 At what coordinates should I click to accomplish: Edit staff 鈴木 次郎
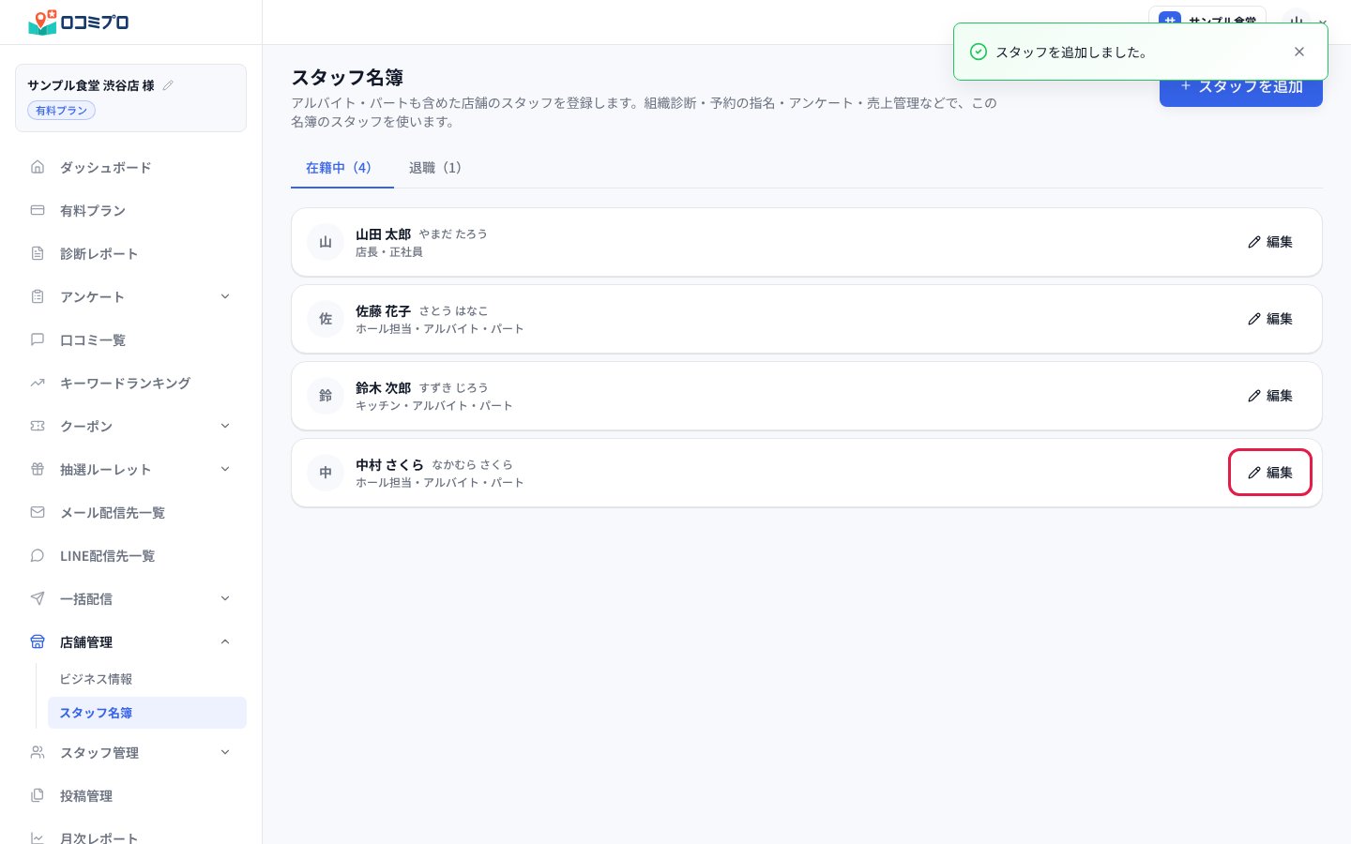click(x=1270, y=396)
